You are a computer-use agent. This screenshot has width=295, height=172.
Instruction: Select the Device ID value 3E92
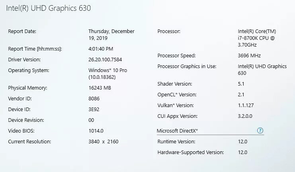[x=94, y=109]
